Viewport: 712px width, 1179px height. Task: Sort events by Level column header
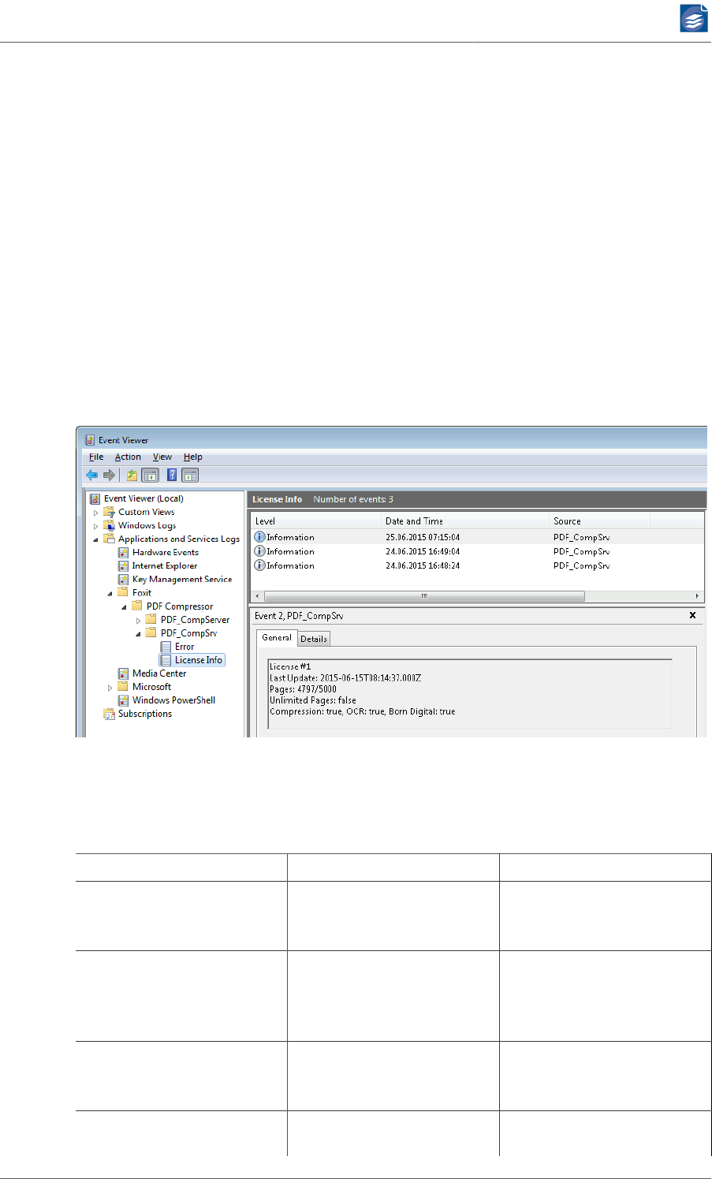click(316, 521)
